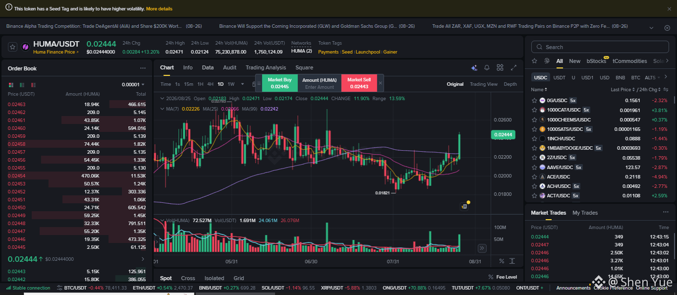This screenshot has width=677, height=295.
Task: Click the calendar note marker on chart
Action: [x=464, y=206]
